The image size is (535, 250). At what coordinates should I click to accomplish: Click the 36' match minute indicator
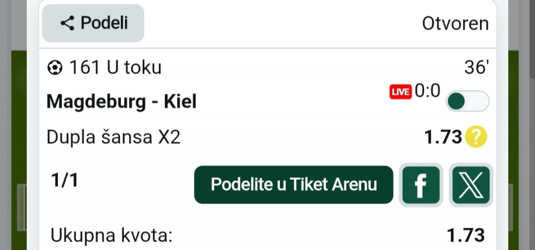[476, 68]
